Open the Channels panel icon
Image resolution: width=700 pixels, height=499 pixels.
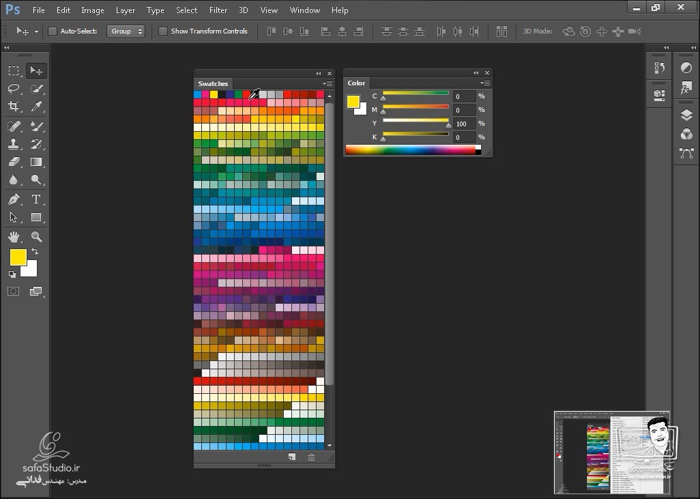tap(686, 134)
